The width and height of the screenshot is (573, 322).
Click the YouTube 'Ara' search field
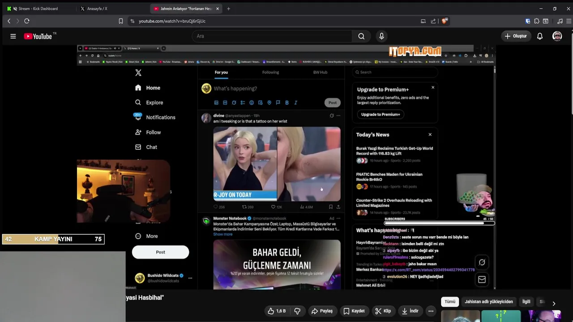click(x=272, y=36)
